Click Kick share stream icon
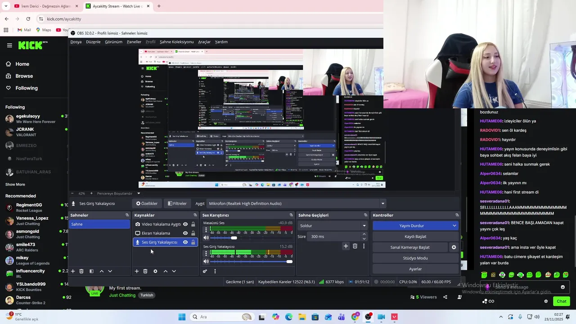This screenshot has height=324, width=576. click(x=445, y=297)
